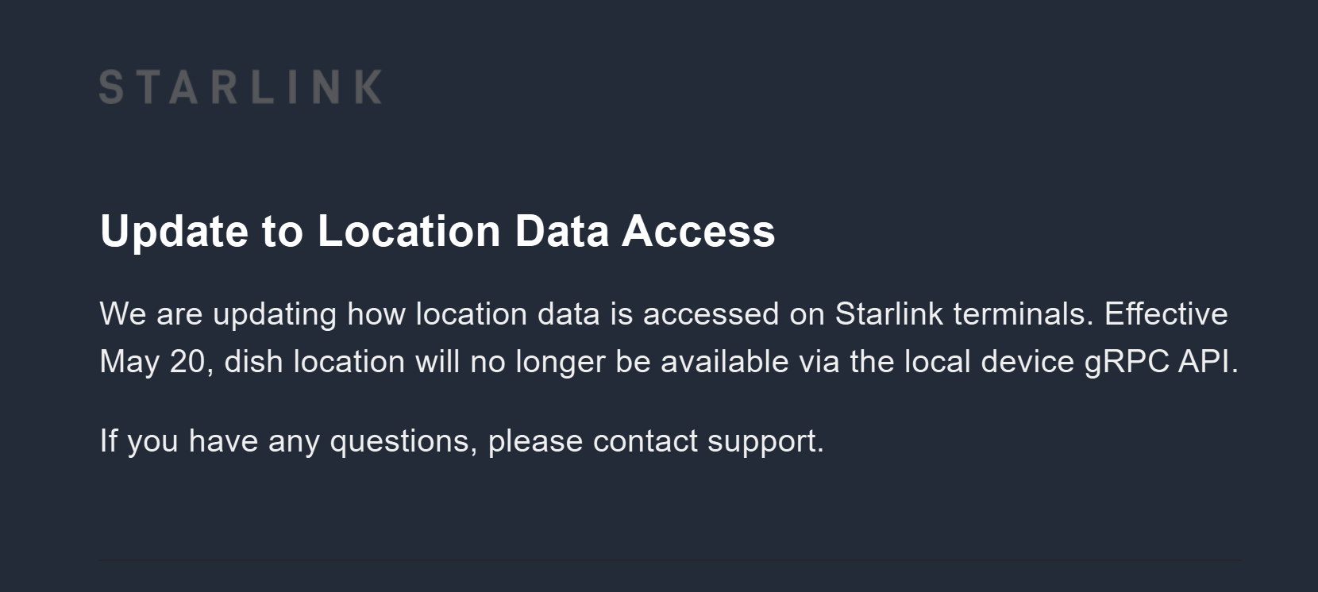This screenshot has height=592, width=1318.
Task: Click the "Starlink terminals" phrase
Action: point(960,314)
